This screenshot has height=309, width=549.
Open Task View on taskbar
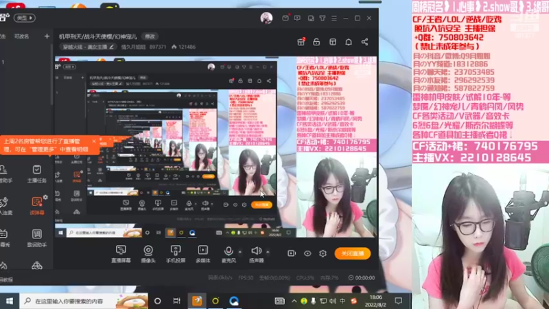click(177, 301)
